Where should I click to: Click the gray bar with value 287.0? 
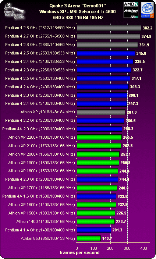click(x=101, y=112)
